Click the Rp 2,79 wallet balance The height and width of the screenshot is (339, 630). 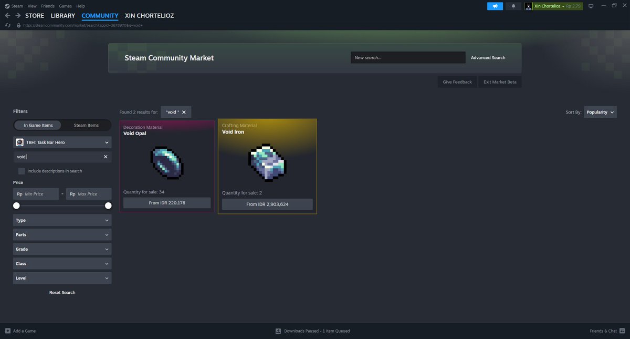pos(573,6)
